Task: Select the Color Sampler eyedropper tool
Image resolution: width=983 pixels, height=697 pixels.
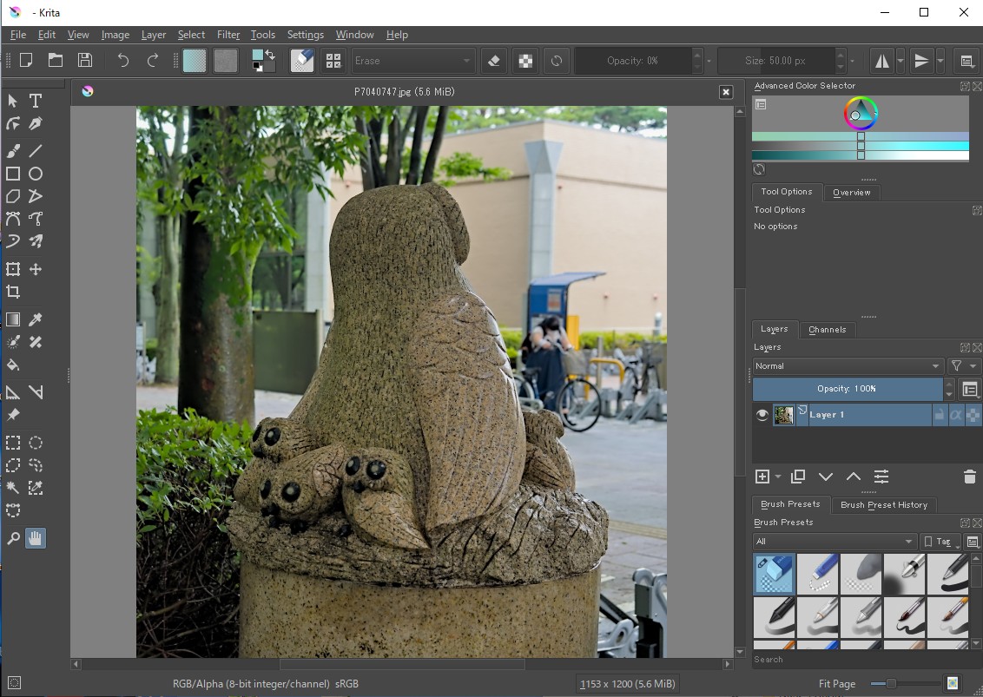Action: pyautogui.click(x=36, y=319)
